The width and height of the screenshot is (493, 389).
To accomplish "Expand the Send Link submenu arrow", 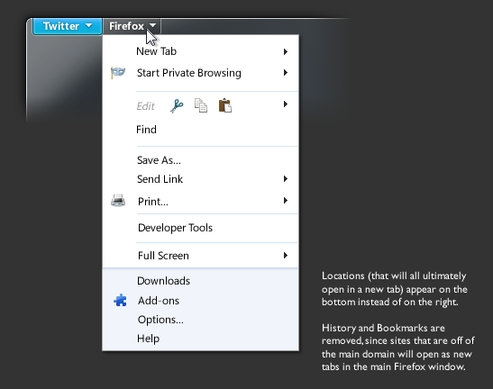I will pos(286,179).
